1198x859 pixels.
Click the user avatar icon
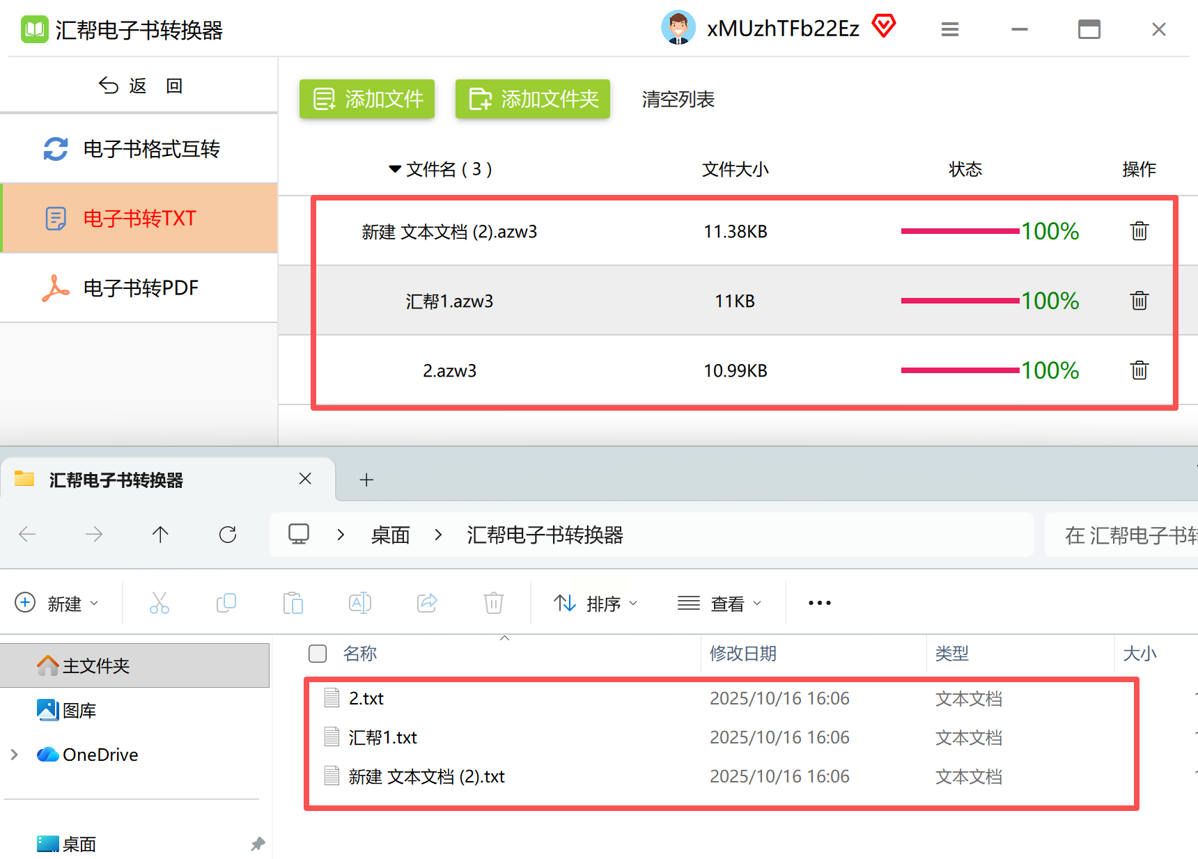click(678, 29)
